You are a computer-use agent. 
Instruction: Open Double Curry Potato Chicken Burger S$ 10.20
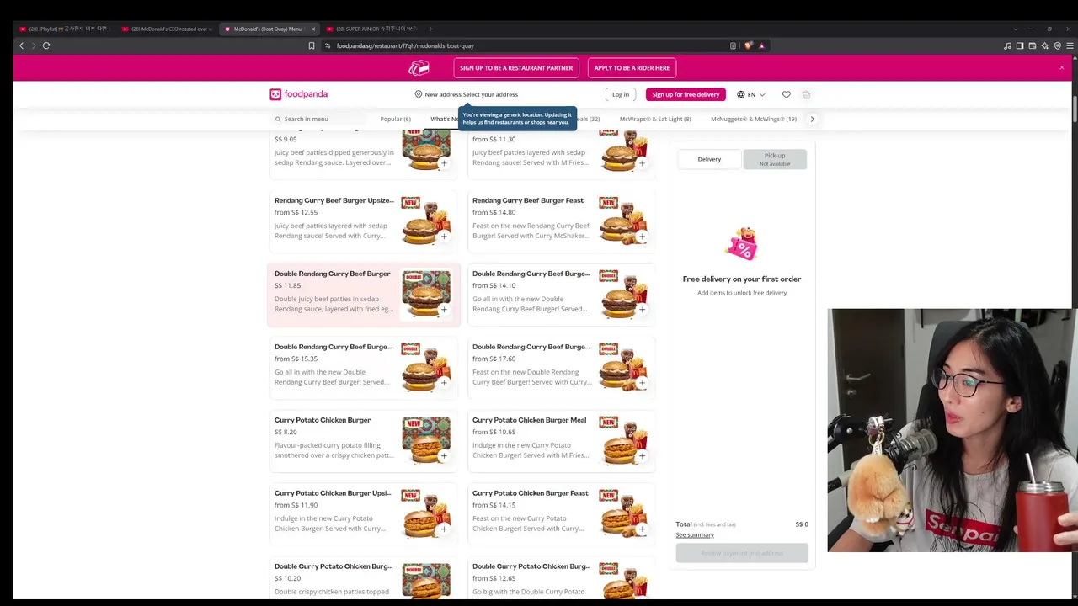363,580
